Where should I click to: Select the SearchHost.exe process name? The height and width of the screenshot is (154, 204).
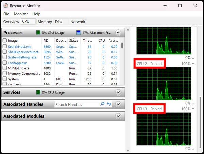[19, 47]
